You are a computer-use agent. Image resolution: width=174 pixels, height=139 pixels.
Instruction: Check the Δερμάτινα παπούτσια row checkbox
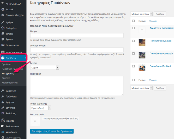(x=134, y=28)
